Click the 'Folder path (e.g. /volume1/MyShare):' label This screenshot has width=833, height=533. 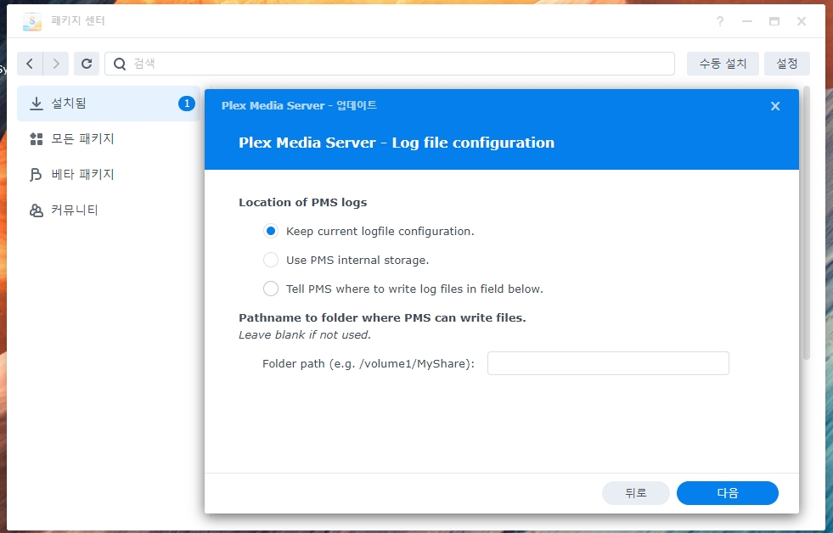coord(369,363)
